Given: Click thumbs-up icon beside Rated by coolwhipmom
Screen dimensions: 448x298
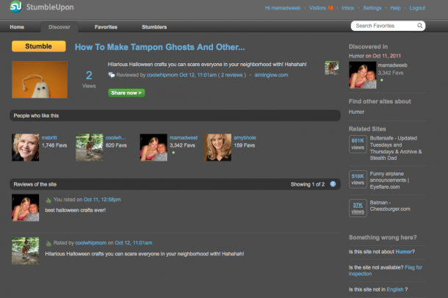Looking at the screenshot, I should 48,244.
